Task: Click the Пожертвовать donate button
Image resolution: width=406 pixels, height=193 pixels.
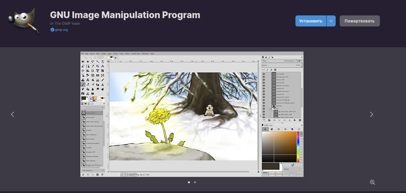Action: pyautogui.click(x=359, y=21)
